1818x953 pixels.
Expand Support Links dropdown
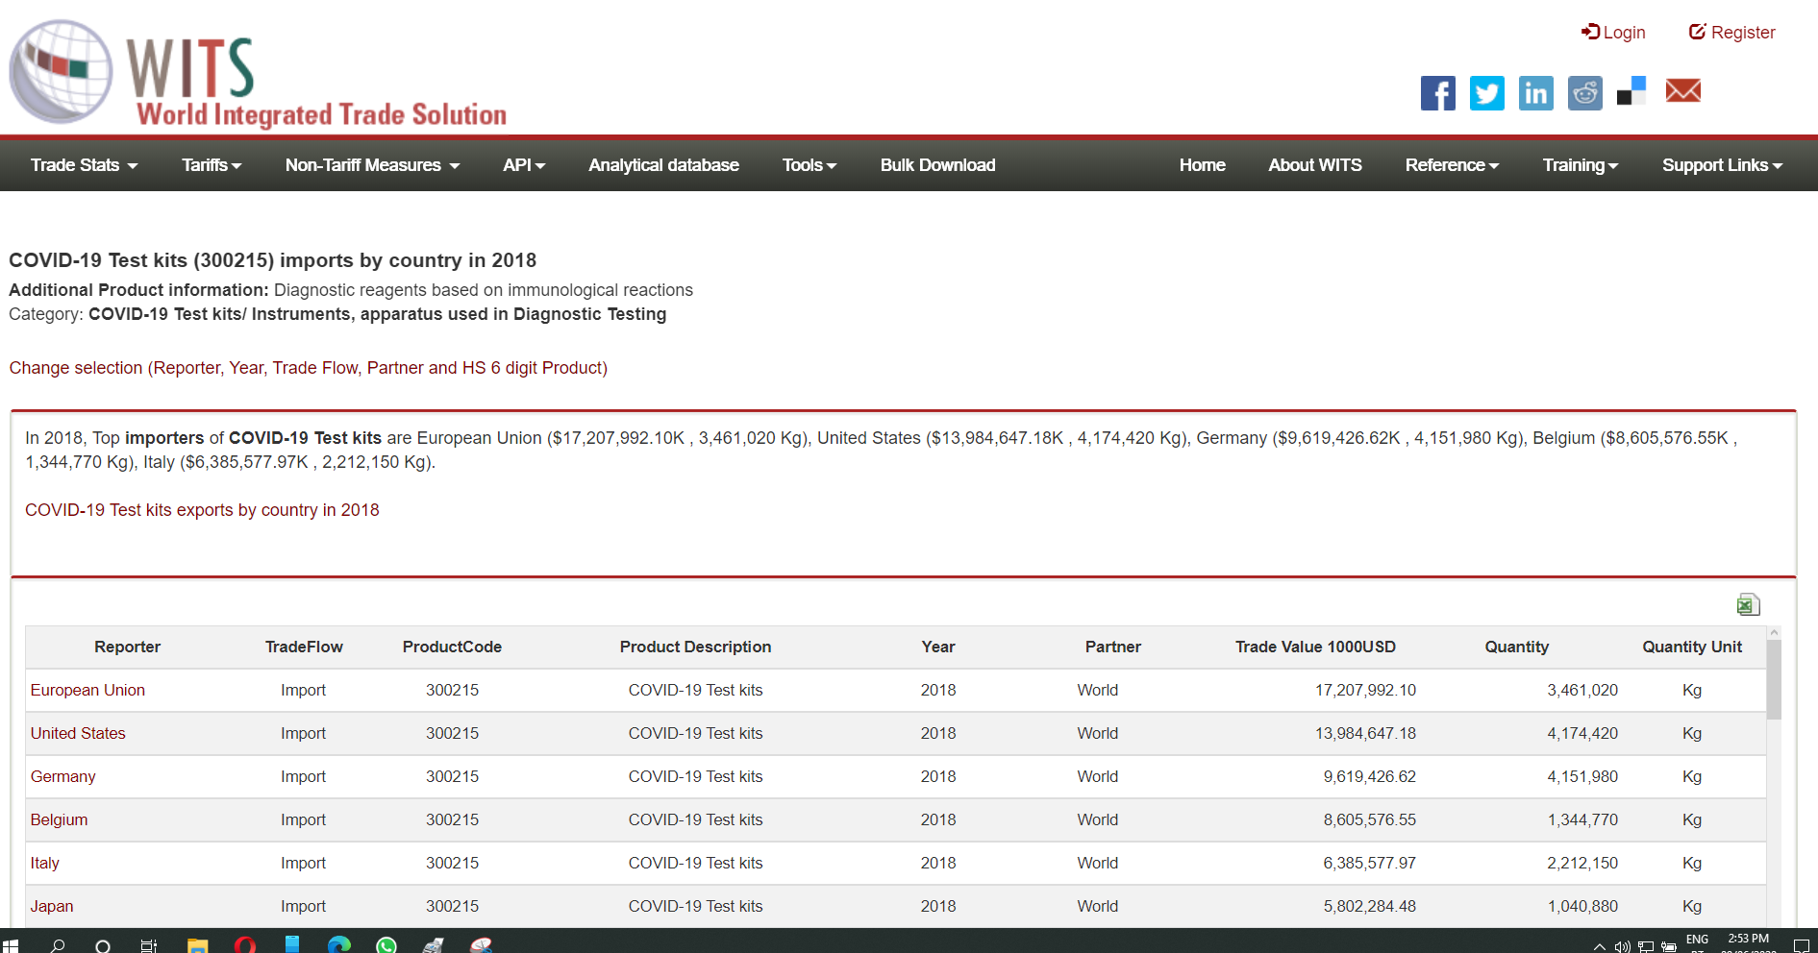(1722, 165)
